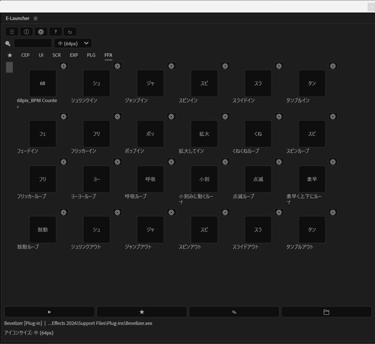The image size is (375, 344).
Task: Open gear settings for フェードイン
Action: (64, 117)
